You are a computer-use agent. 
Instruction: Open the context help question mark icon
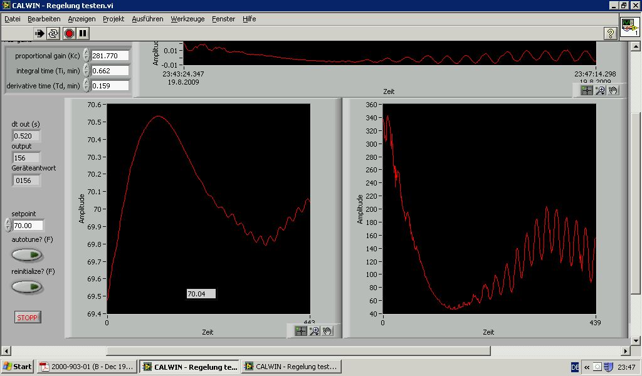(610, 33)
